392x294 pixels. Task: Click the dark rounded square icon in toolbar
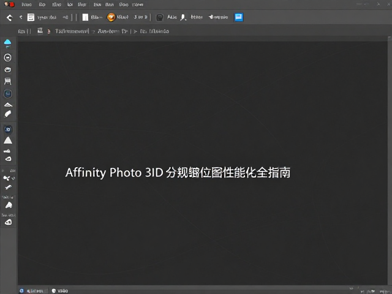160,17
